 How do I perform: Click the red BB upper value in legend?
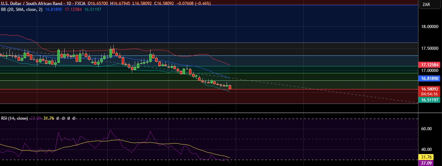coord(73,9)
